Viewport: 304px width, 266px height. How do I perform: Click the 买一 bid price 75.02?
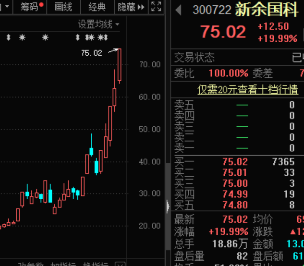click(235, 162)
